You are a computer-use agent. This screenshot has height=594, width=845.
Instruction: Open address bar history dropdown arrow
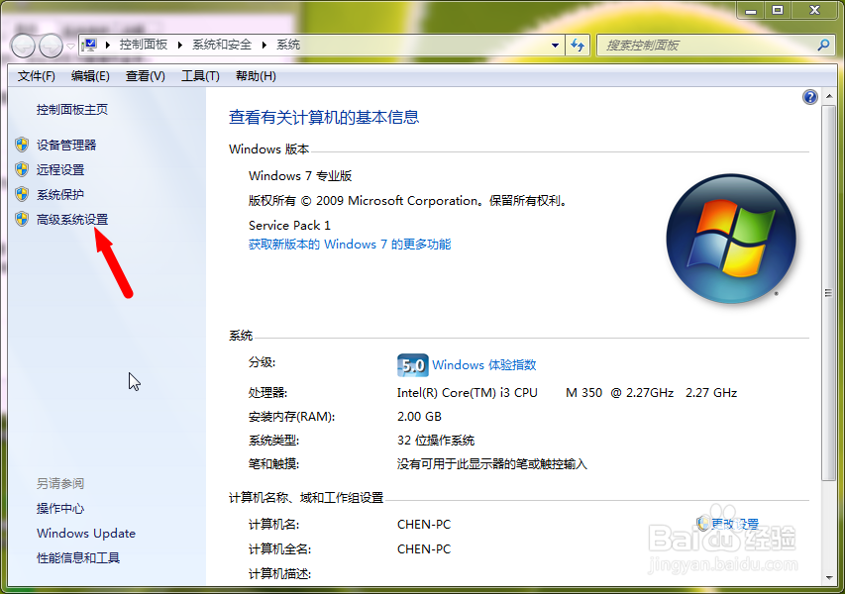(x=555, y=46)
